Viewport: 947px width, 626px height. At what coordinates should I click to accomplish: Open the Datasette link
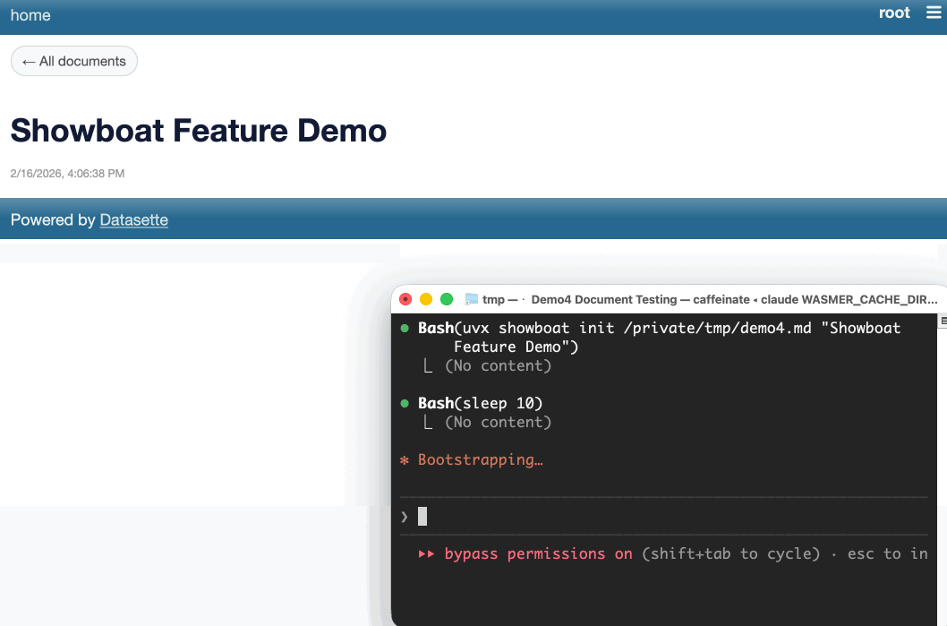coord(133,219)
